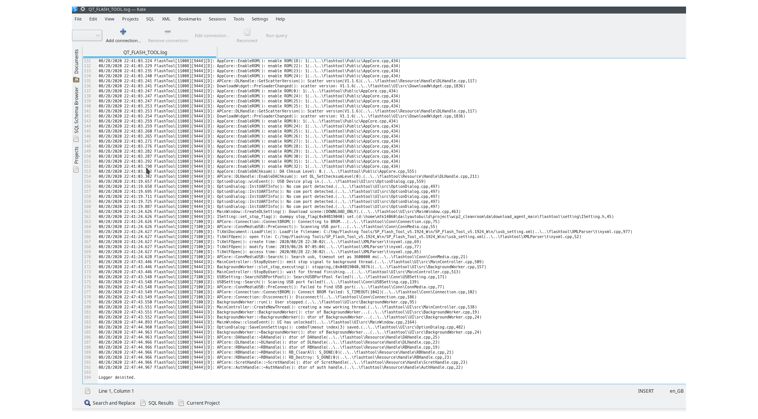
Task: Click the SQL Results page icon
Action: tap(143, 403)
